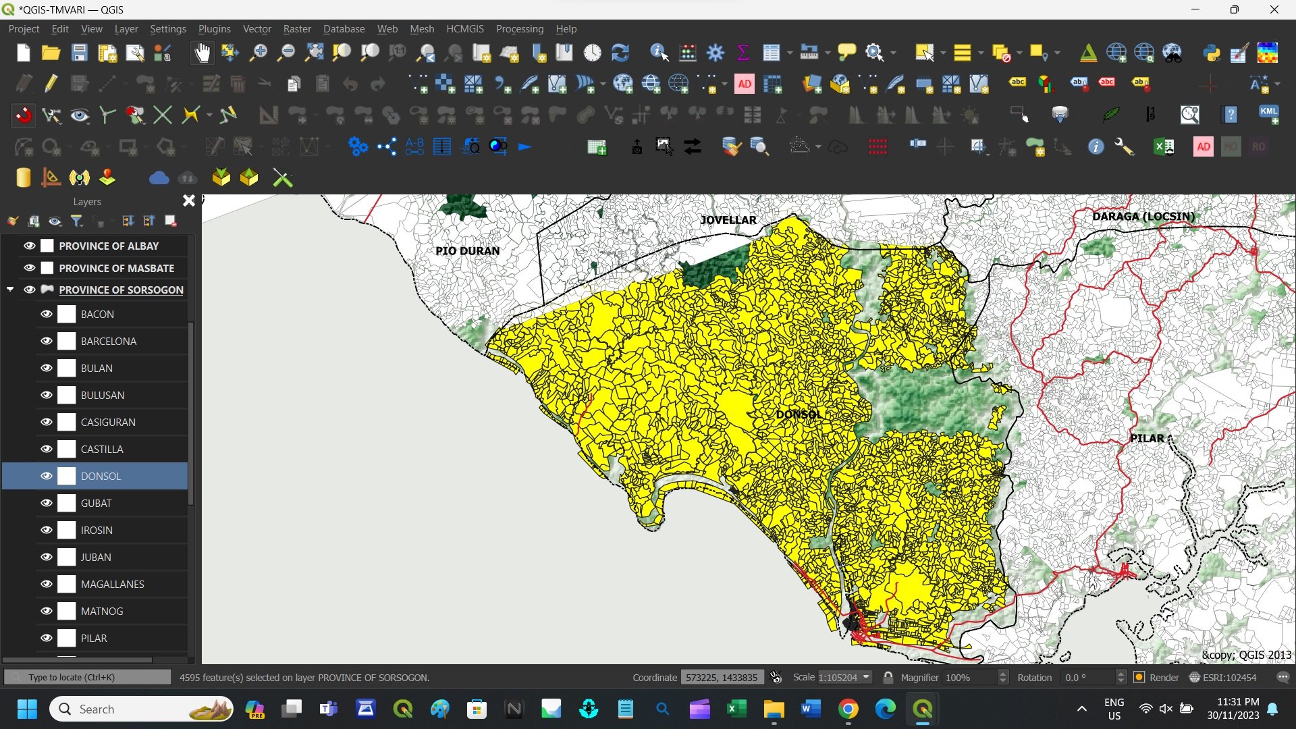The height and width of the screenshot is (729, 1296).
Task: Open the Processing menu
Action: [519, 29]
